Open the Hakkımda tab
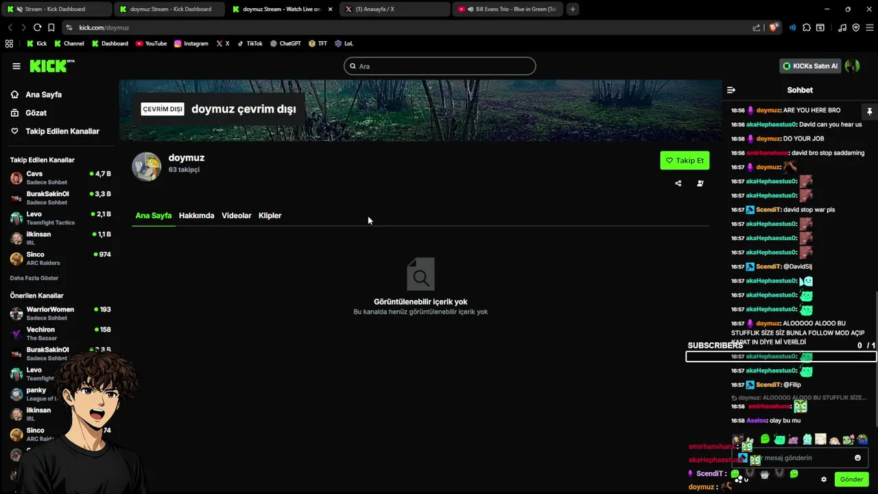The width and height of the screenshot is (878, 494). (196, 215)
